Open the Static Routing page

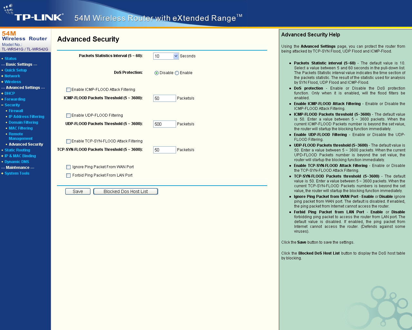tap(17, 150)
